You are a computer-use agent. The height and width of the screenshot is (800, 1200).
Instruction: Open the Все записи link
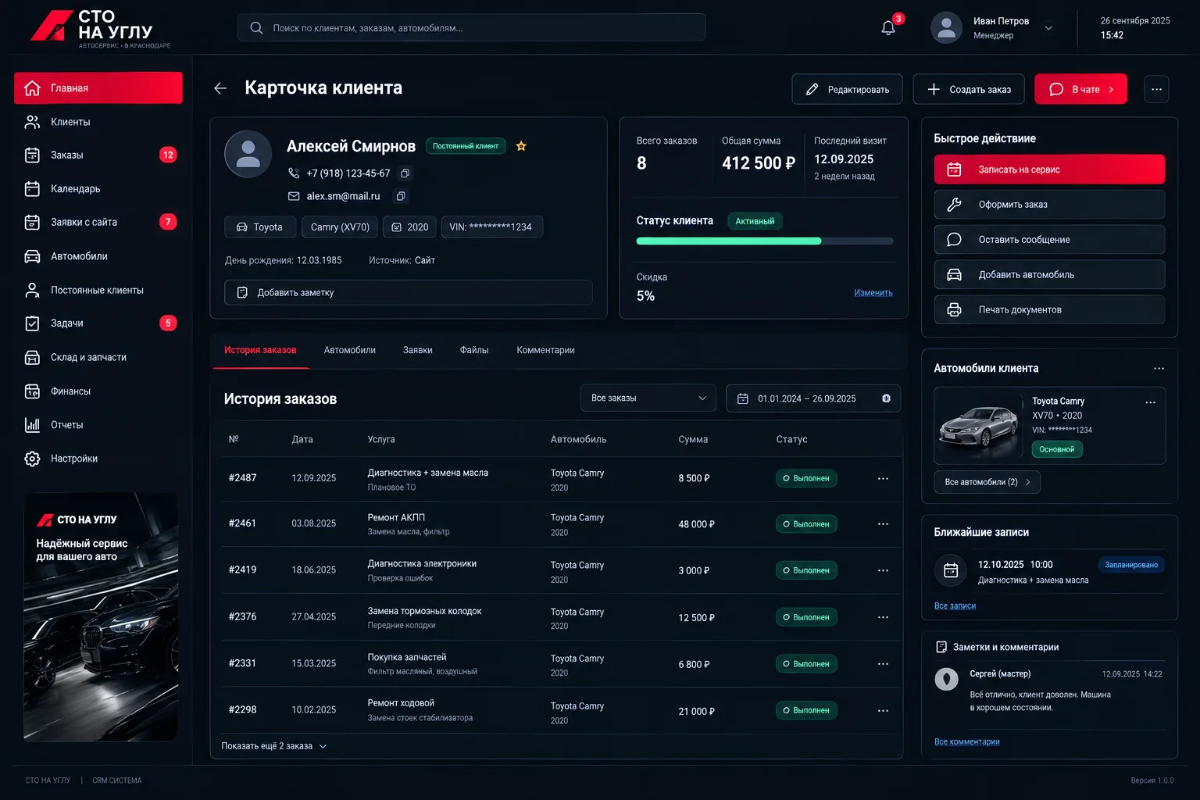[x=955, y=606]
